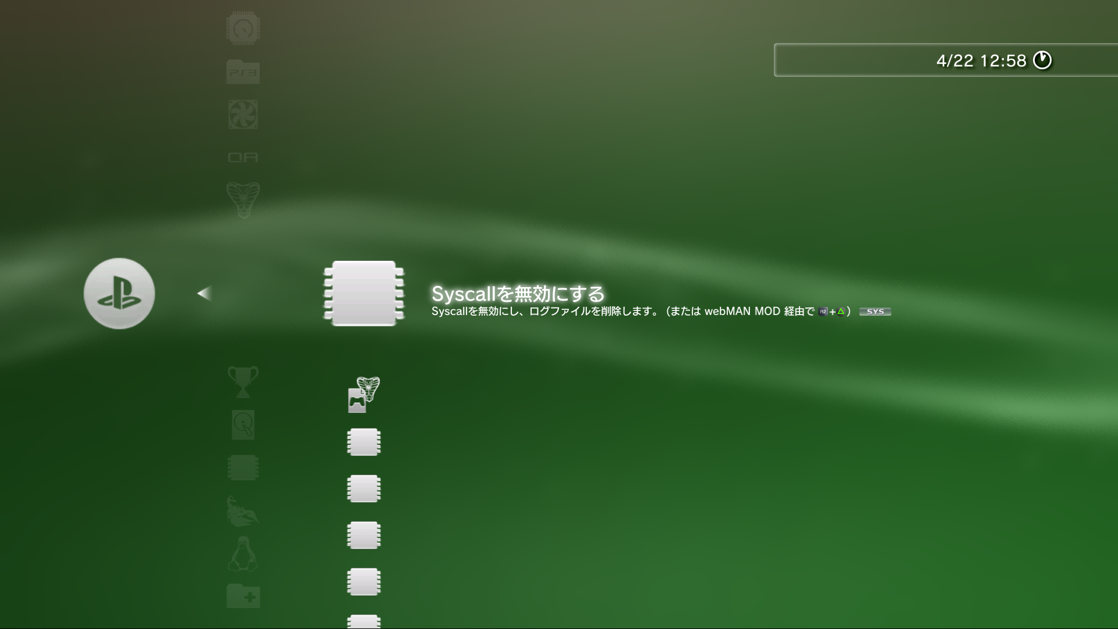
Task: Select the scorpion icon
Action: (243, 511)
